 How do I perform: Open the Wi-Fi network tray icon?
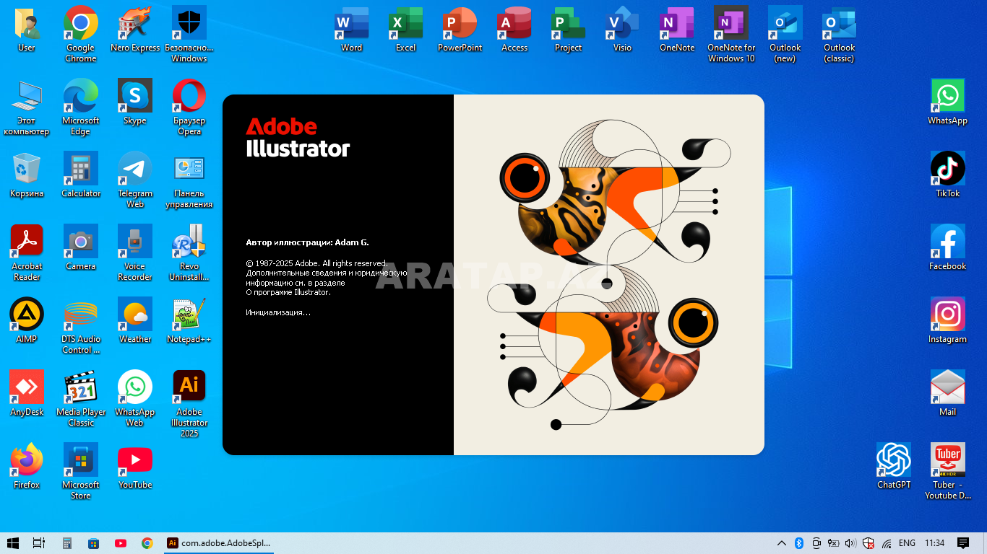[887, 543]
